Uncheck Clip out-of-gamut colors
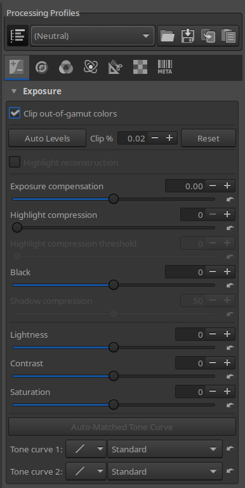Image resolution: width=245 pixels, height=488 pixels. [x=15, y=113]
